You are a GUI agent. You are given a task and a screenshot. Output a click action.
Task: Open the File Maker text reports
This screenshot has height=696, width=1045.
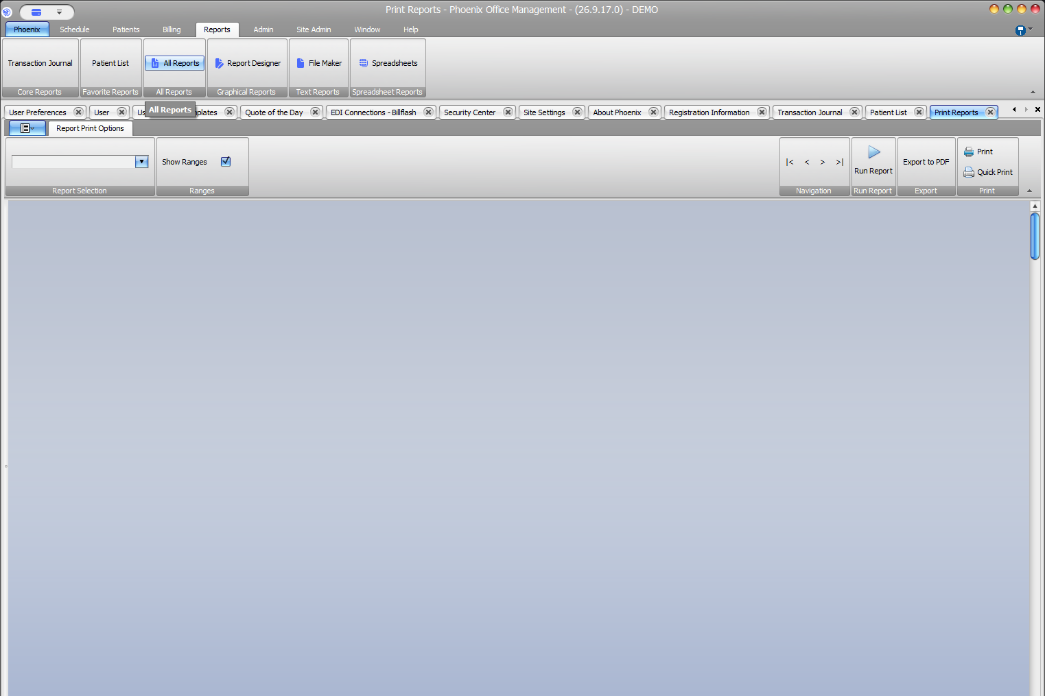coord(319,63)
